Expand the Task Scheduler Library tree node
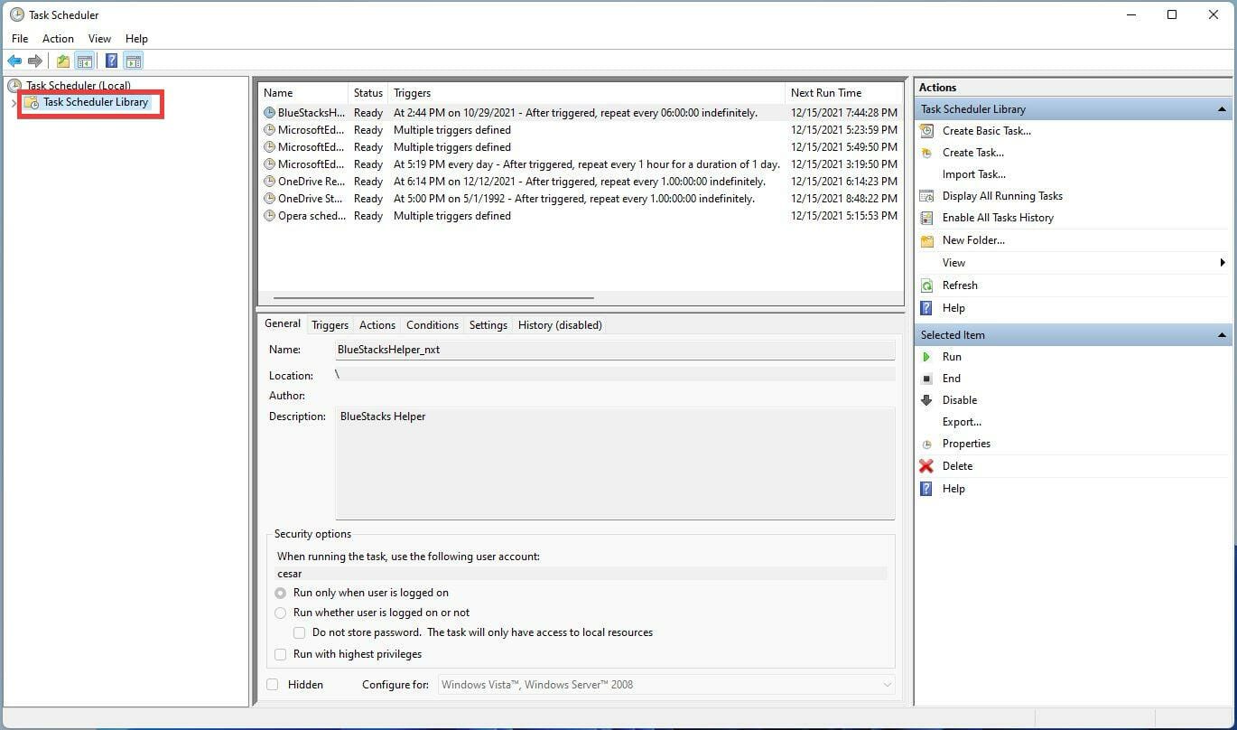The image size is (1237, 730). (14, 103)
